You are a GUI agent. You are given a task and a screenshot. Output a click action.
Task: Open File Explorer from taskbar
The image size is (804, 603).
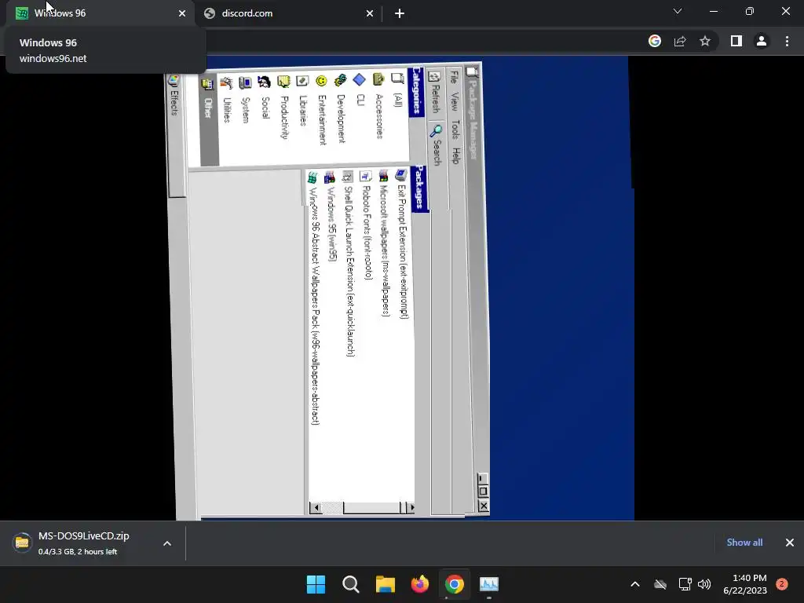click(385, 584)
